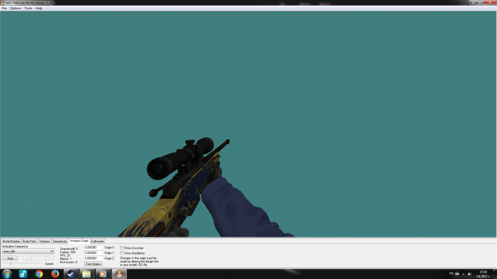Open the clock showing 17:19
This screenshot has height=279, width=497.
click(x=483, y=274)
